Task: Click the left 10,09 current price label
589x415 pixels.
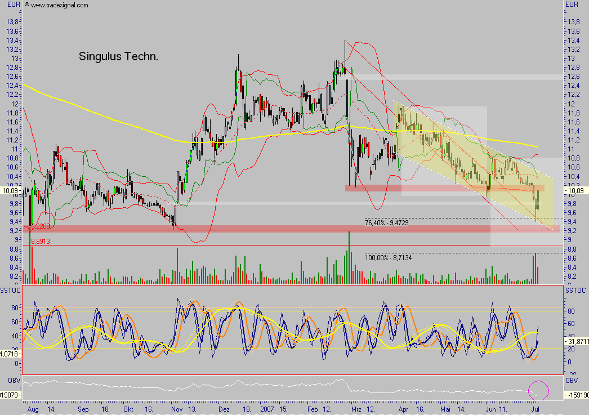Action: pyautogui.click(x=11, y=191)
